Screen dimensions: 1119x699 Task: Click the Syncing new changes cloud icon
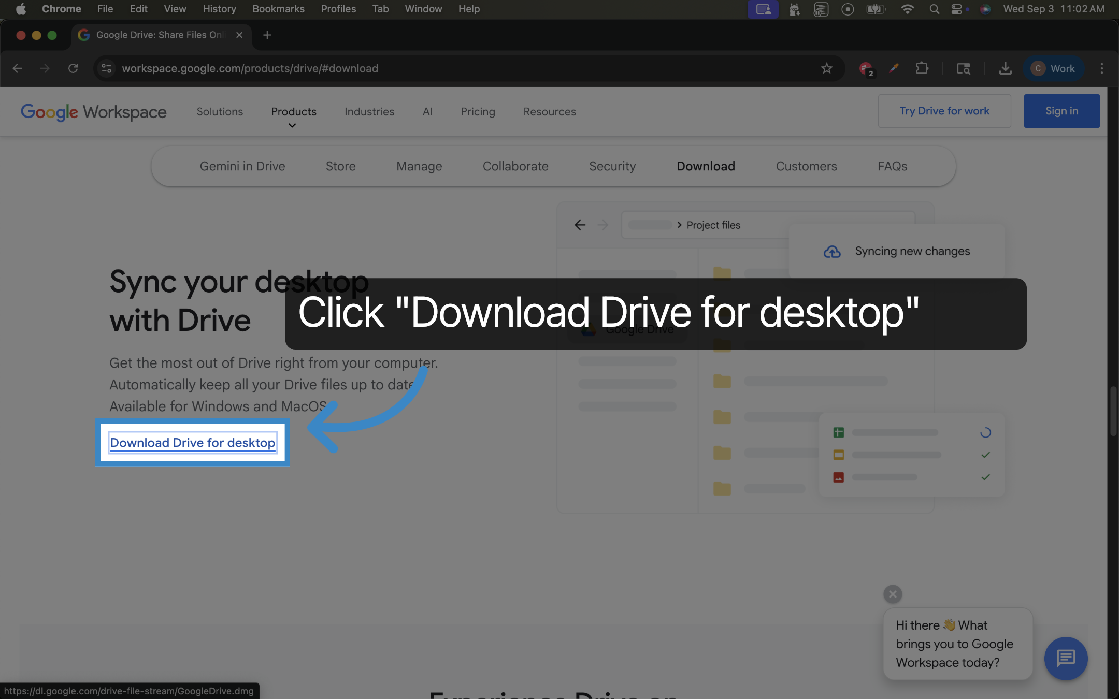(832, 252)
